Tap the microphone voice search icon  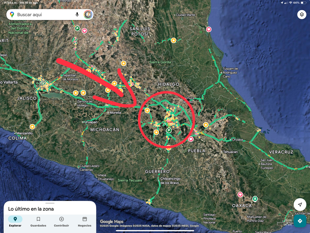77,14
